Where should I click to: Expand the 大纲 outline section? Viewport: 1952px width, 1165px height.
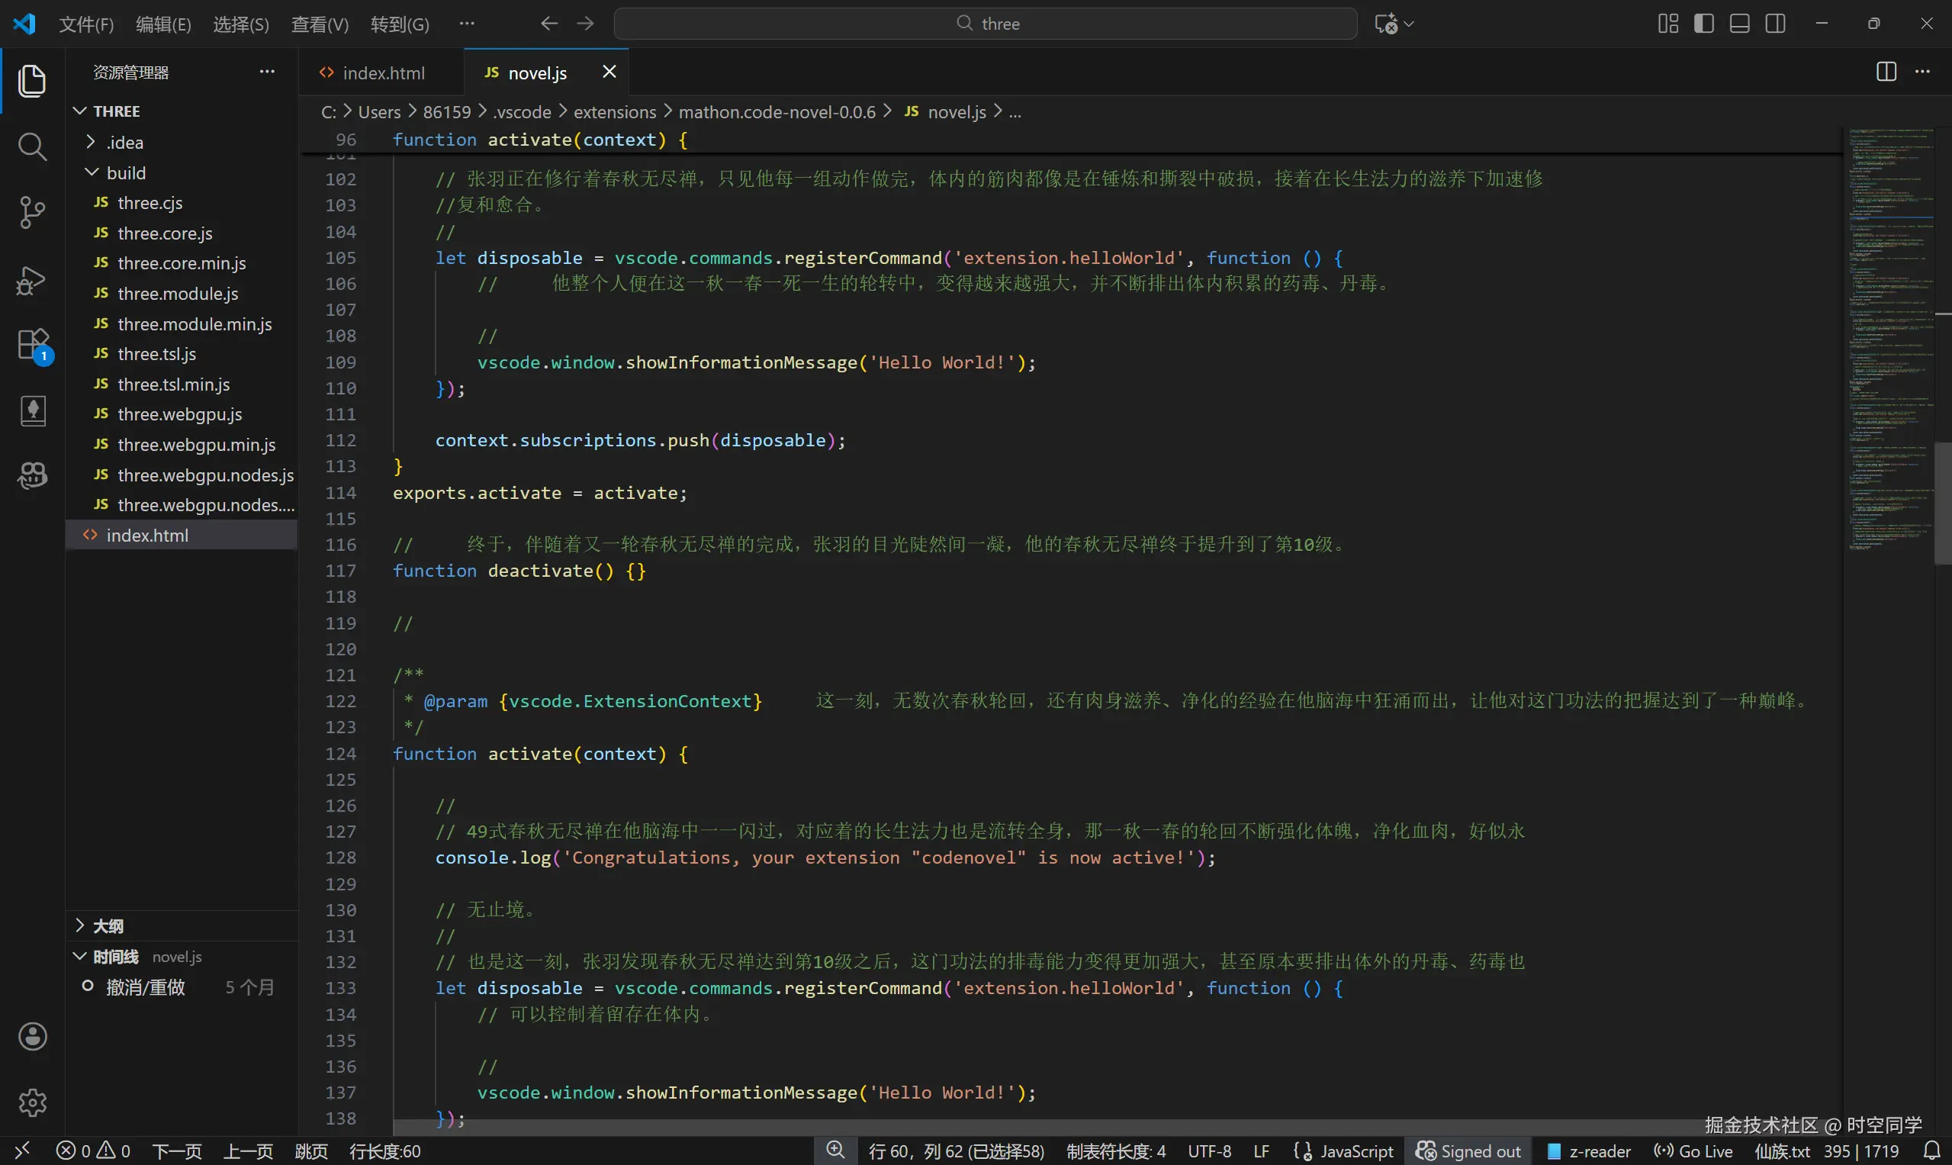click(108, 925)
